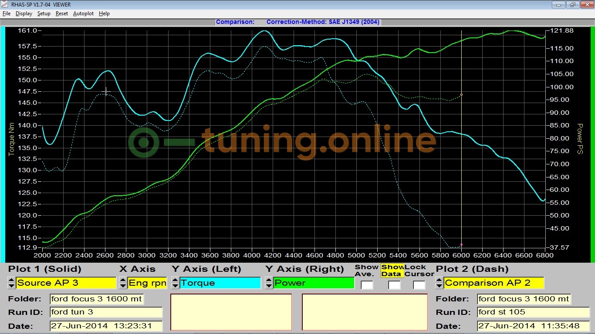The height and width of the screenshot is (334, 595).
Task: Toggle the Lock Cursor checkbox
Action: (419, 285)
